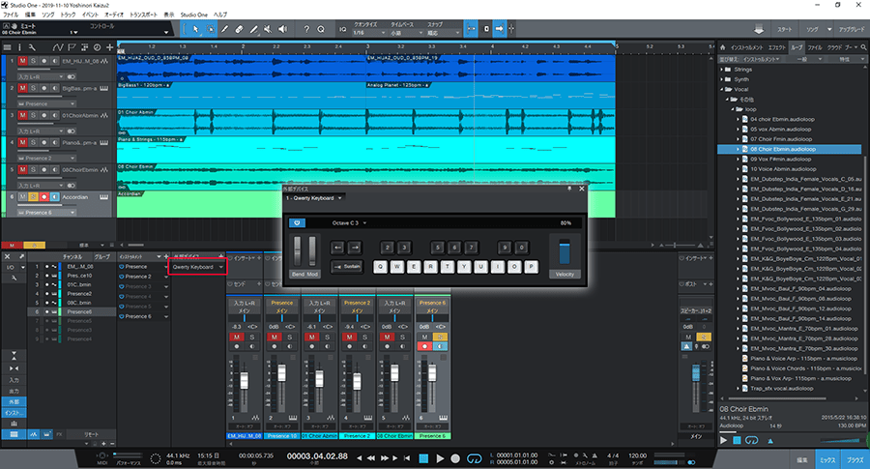Screen dimensions: 870x469
Task: Toggle power button on Qwerty Keyboard panel
Action: pos(299,222)
